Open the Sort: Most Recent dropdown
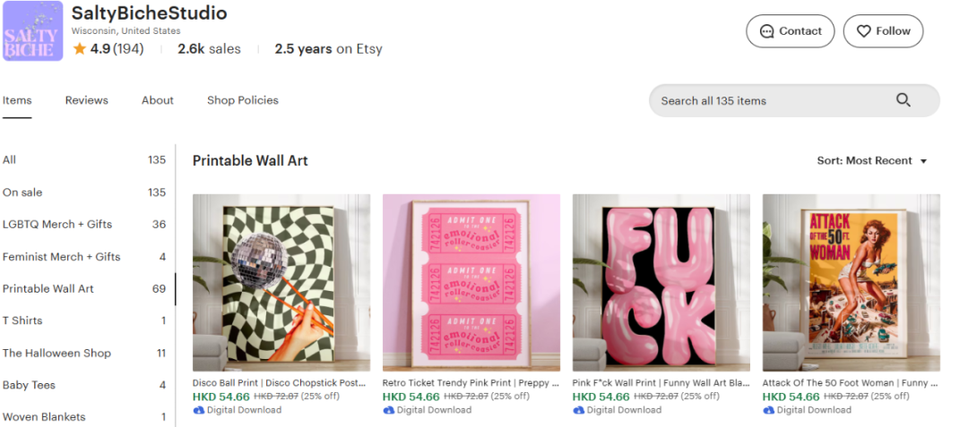The image size is (968, 427). tap(871, 161)
